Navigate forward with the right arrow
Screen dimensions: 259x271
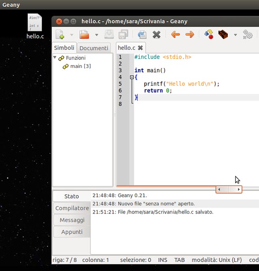tap(189, 35)
